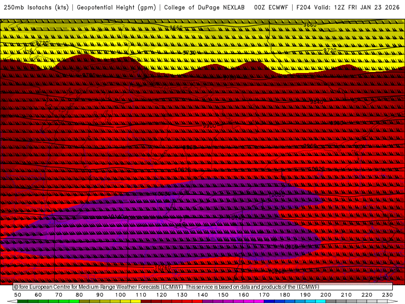
Task: Click the right arrow cap of the color bar
Action: pyautogui.click(x=393, y=301)
